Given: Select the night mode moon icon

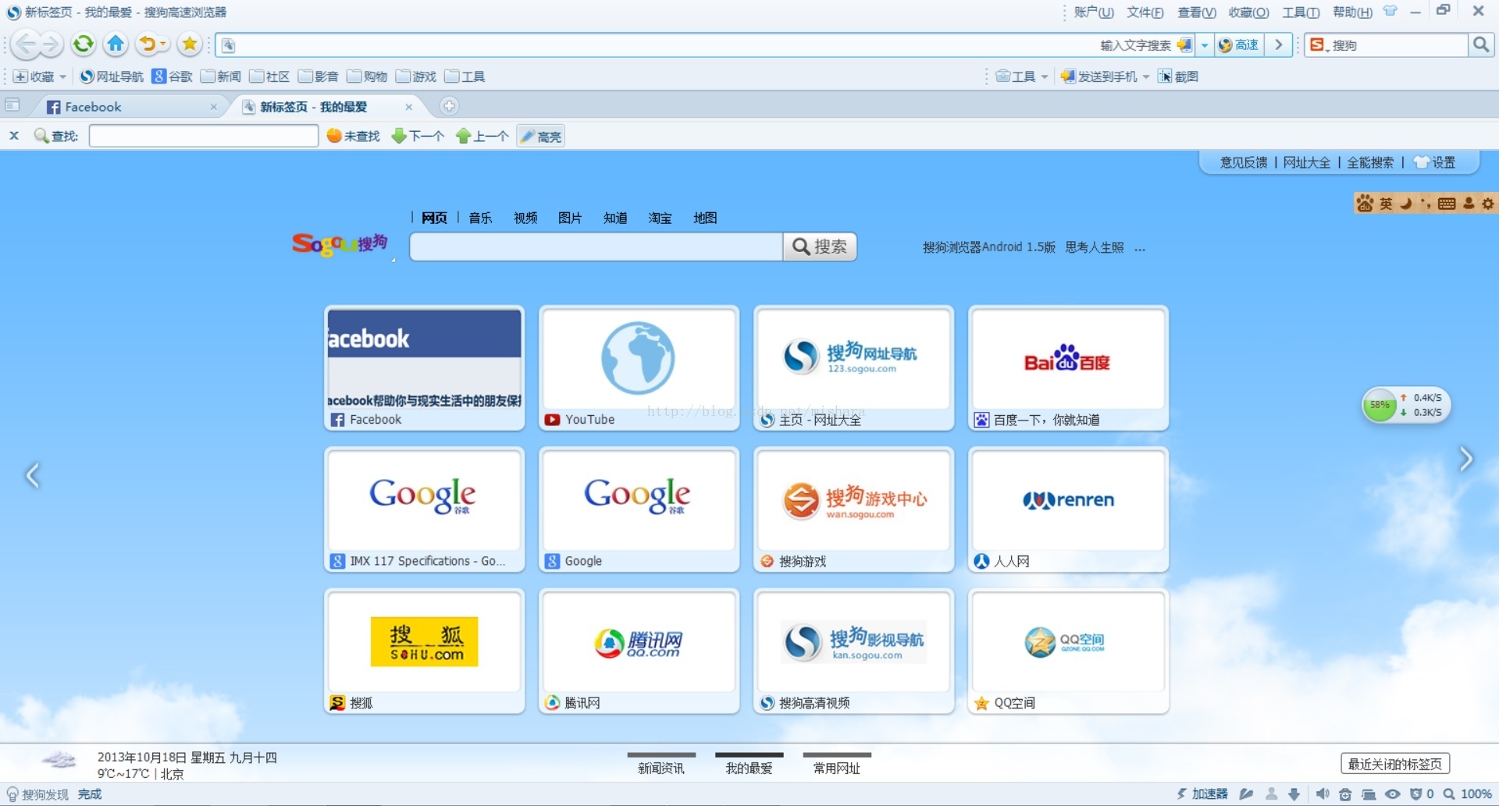Looking at the screenshot, I should click(x=1407, y=204).
